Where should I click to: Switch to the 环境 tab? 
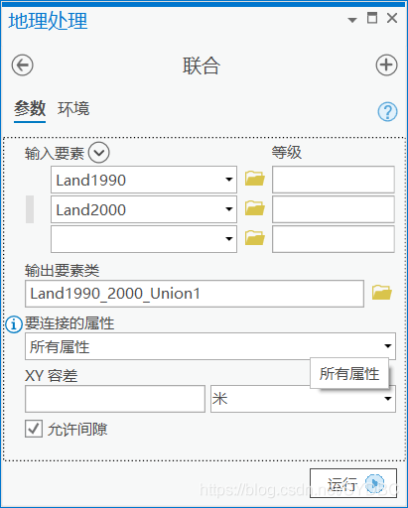click(x=73, y=109)
